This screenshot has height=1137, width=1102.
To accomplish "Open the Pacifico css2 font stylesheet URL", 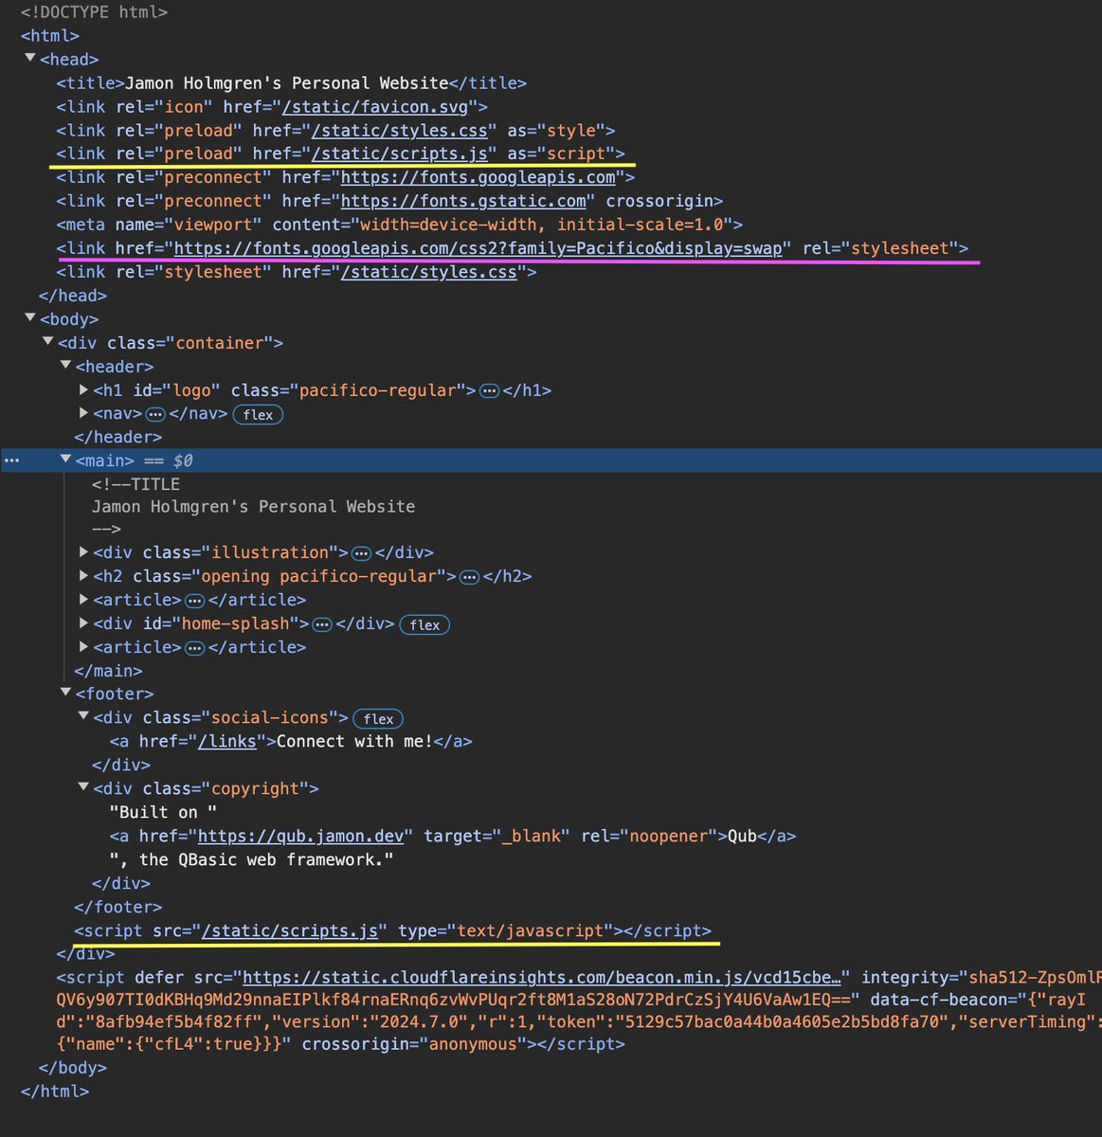I will pyautogui.click(x=478, y=248).
